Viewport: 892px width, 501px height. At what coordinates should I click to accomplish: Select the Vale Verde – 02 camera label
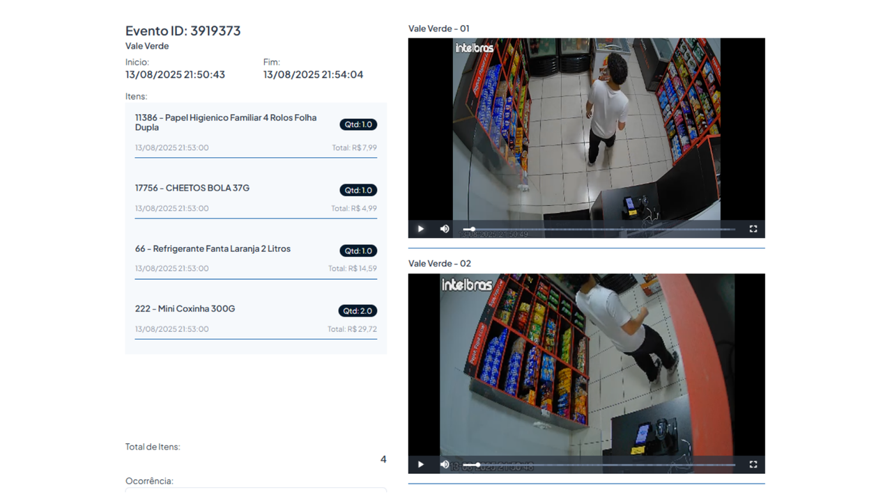(439, 263)
